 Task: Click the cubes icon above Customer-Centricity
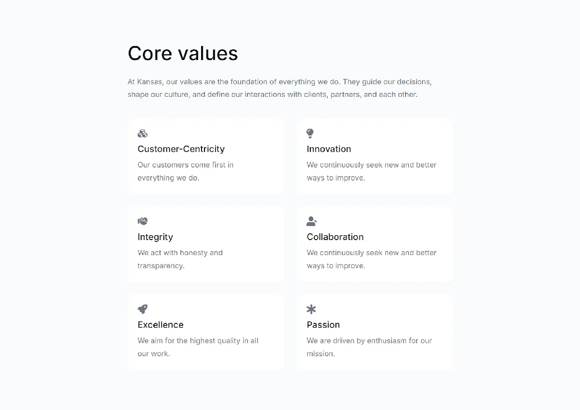[143, 134]
